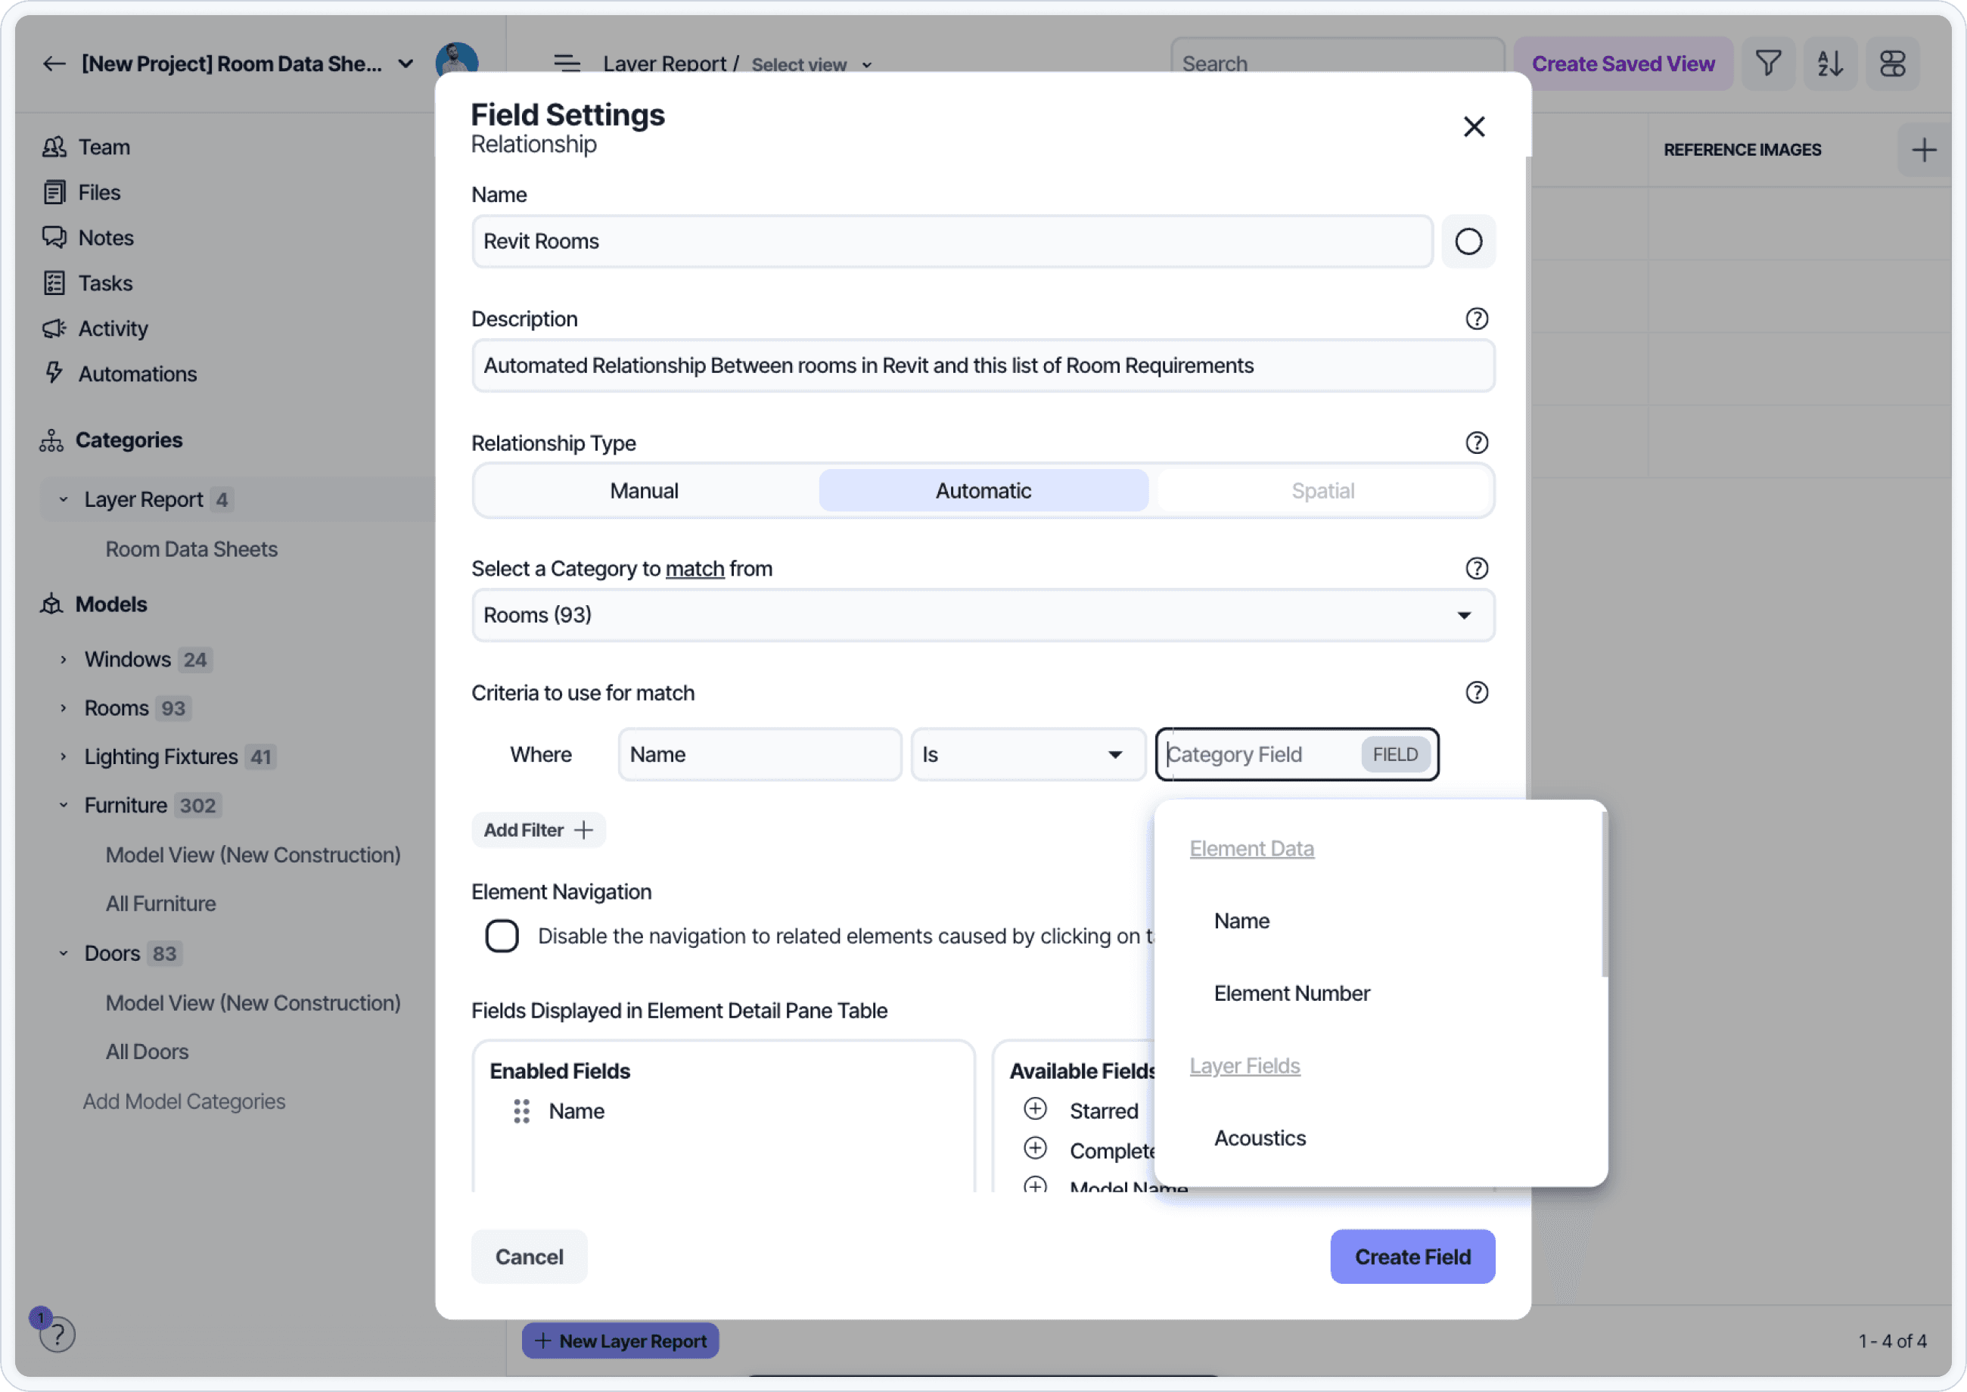Click the help icon for Criteria to match
This screenshot has width=1967, height=1392.
click(x=1476, y=692)
